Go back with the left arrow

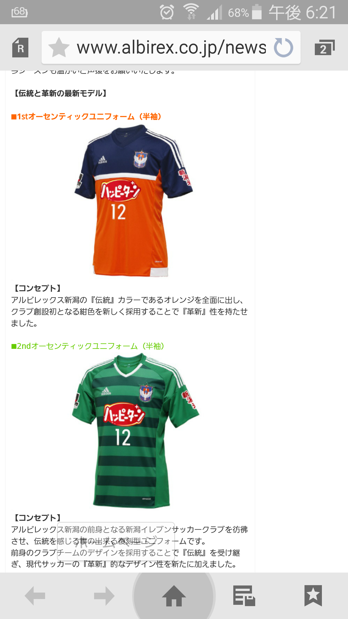click(x=35, y=596)
